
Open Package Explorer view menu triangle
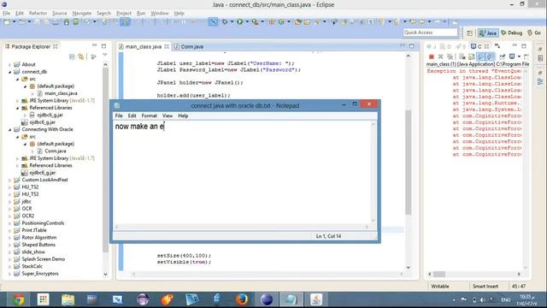pos(104,56)
